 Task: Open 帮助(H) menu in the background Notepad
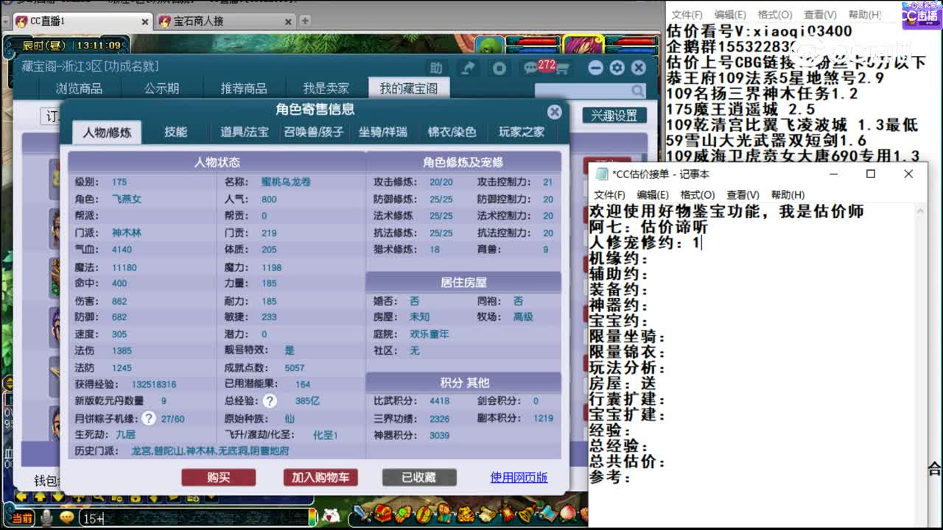[865, 15]
